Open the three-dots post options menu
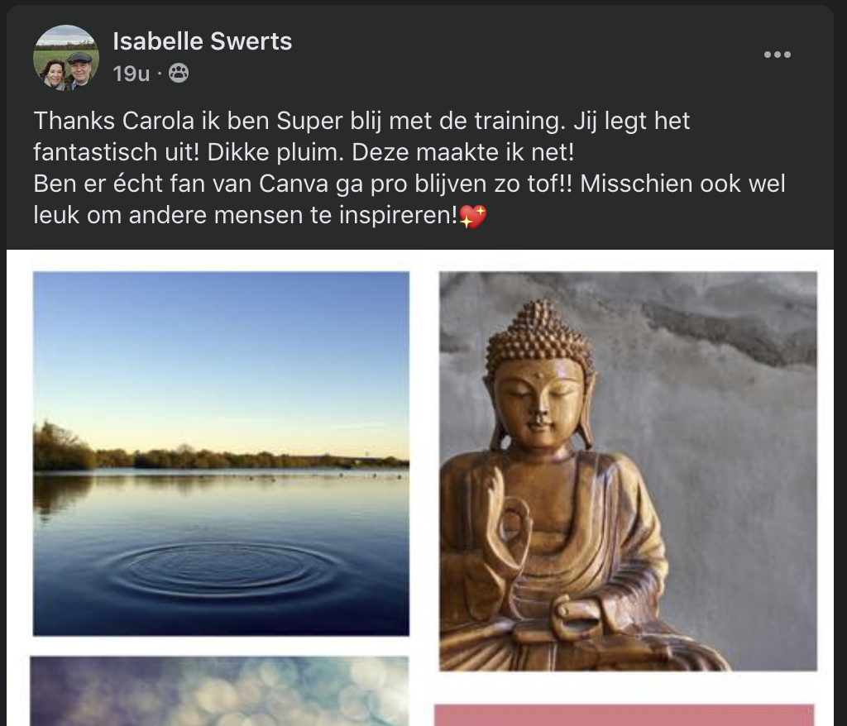 [778, 55]
